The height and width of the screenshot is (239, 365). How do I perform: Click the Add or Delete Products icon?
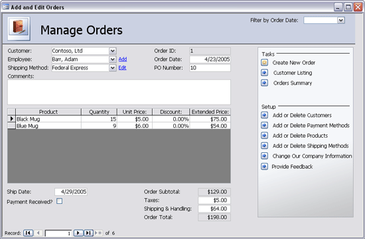(264, 136)
